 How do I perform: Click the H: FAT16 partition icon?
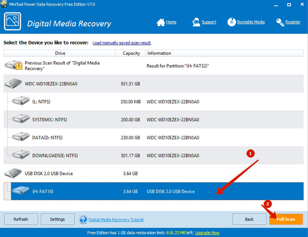(x=21, y=190)
